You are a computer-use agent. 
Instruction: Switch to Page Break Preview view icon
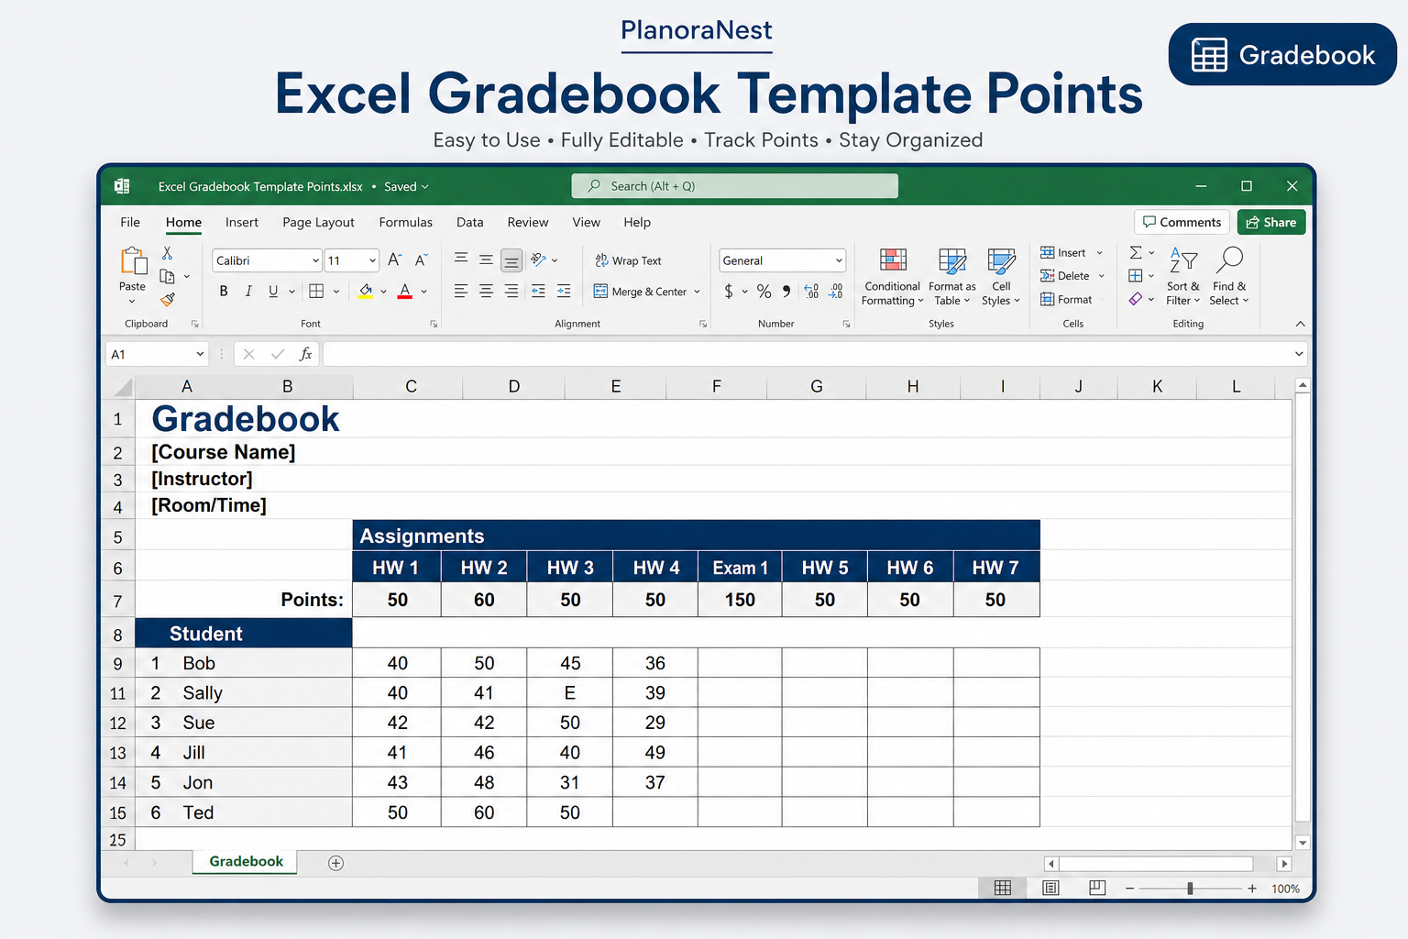(x=1097, y=888)
